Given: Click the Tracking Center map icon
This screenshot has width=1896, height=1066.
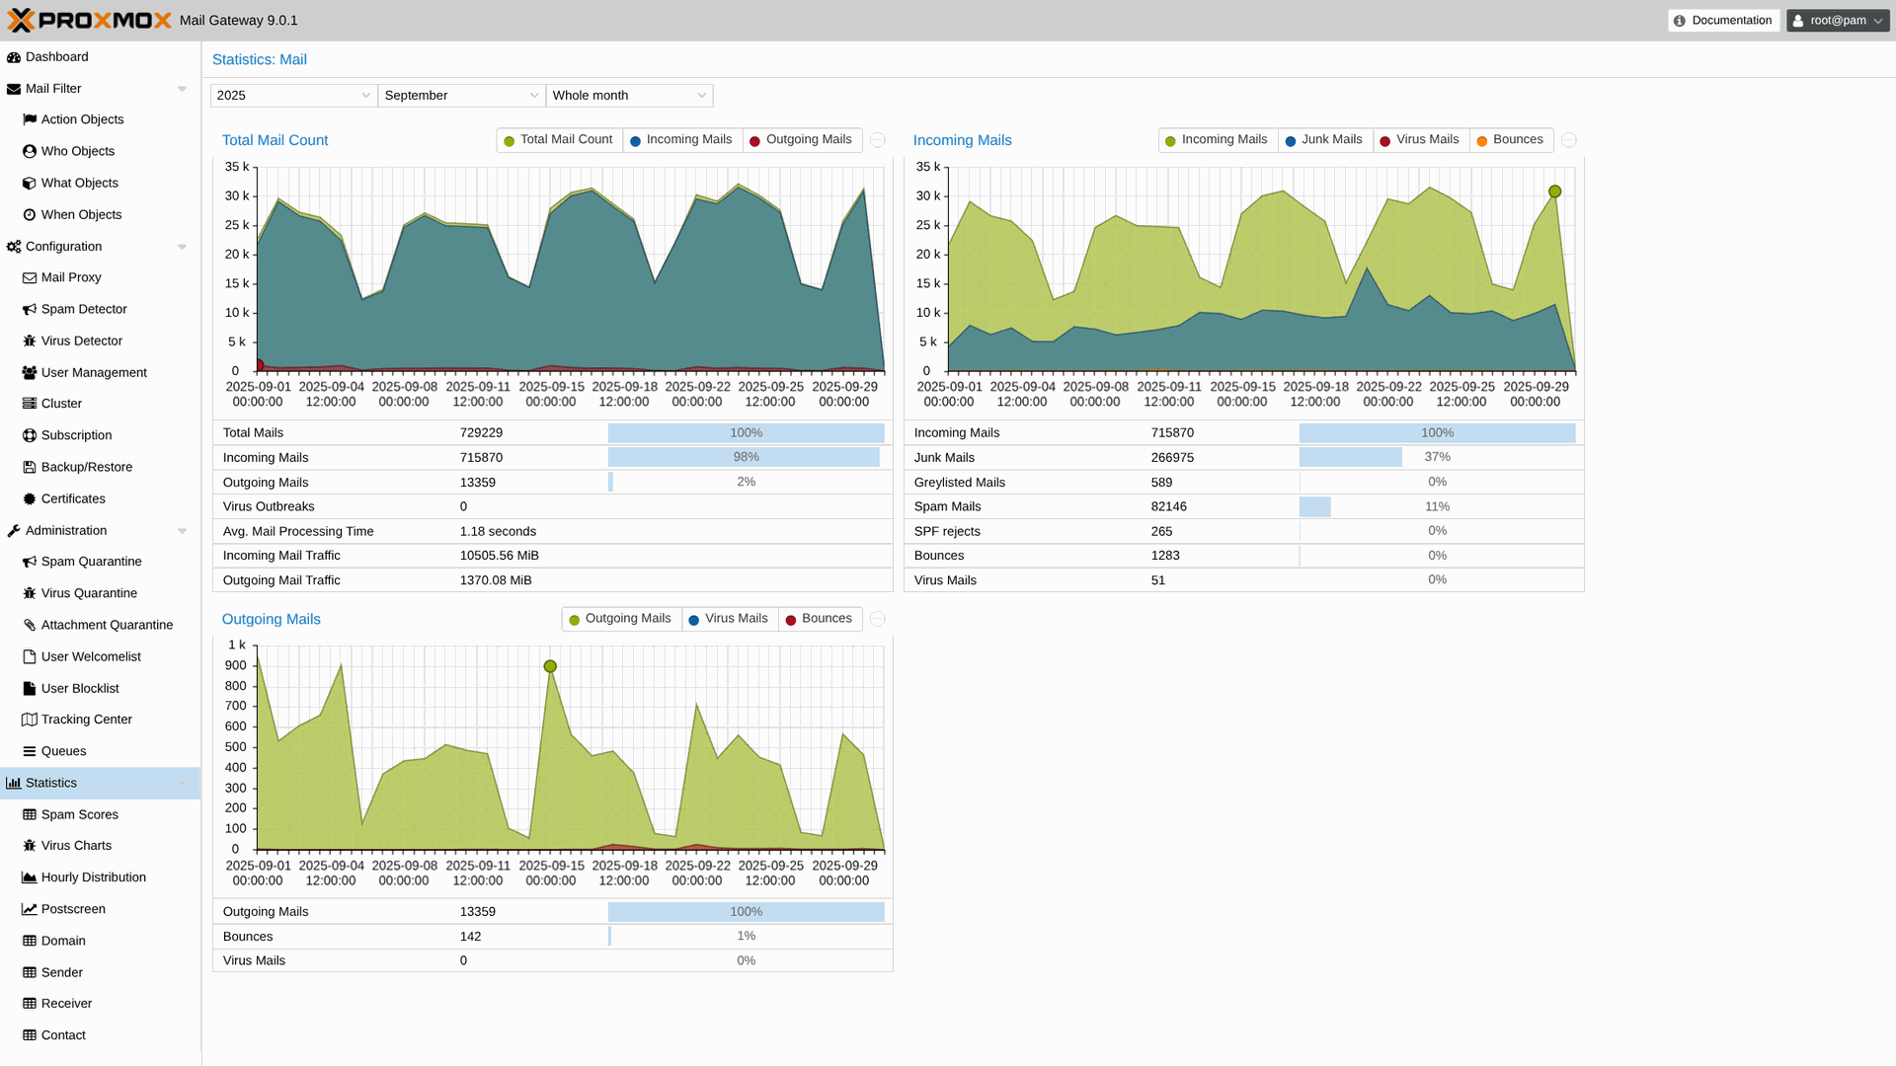Looking at the screenshot, I should coord(30,720).
